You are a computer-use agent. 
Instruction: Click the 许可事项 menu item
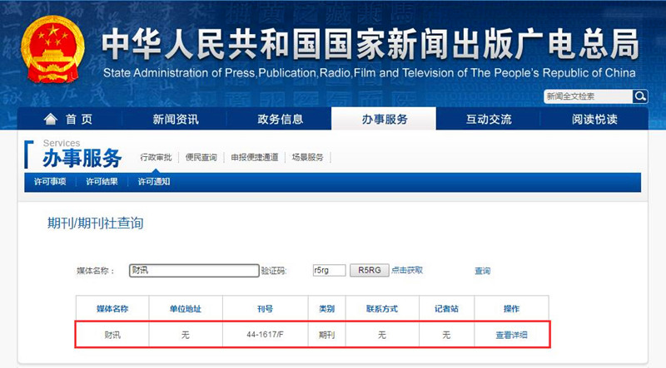50,181
